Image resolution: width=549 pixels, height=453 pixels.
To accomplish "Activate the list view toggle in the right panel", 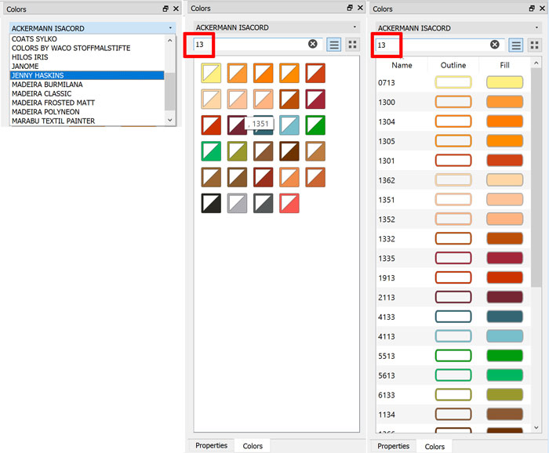I will 516,45.
